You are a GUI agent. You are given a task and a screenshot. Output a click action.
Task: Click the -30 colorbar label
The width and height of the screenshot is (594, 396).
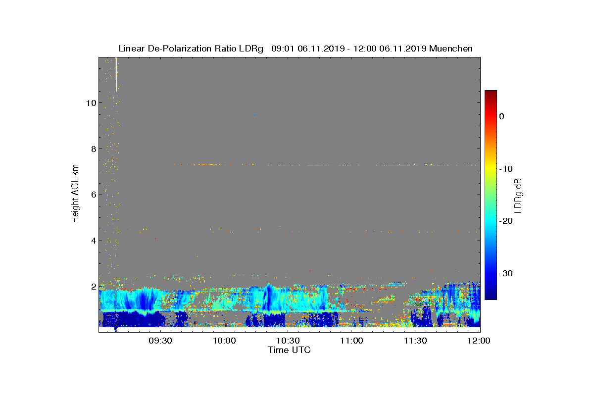505,273
